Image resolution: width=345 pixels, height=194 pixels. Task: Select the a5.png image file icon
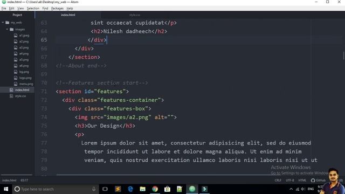[16, 60]
